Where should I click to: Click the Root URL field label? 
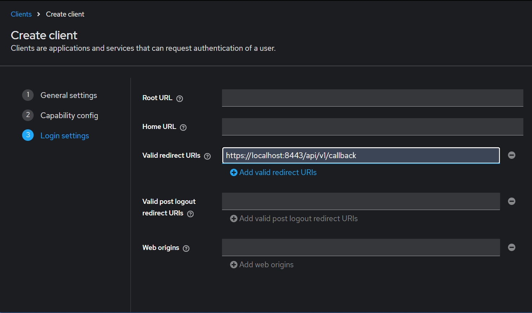[157, 98]
